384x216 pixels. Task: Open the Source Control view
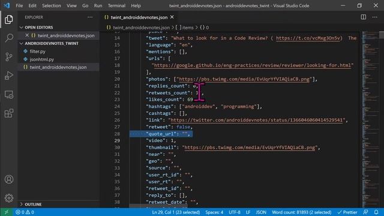coord(9,57)
